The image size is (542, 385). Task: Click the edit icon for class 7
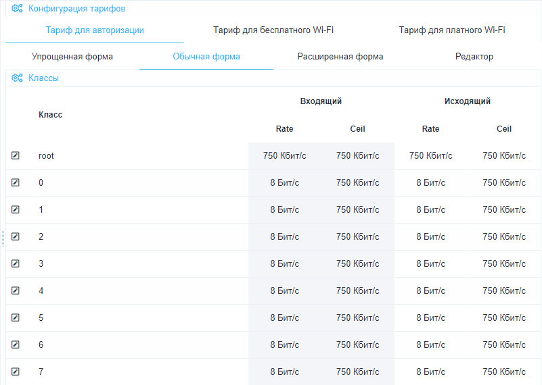pyautogui.click(x=16, y=371)
